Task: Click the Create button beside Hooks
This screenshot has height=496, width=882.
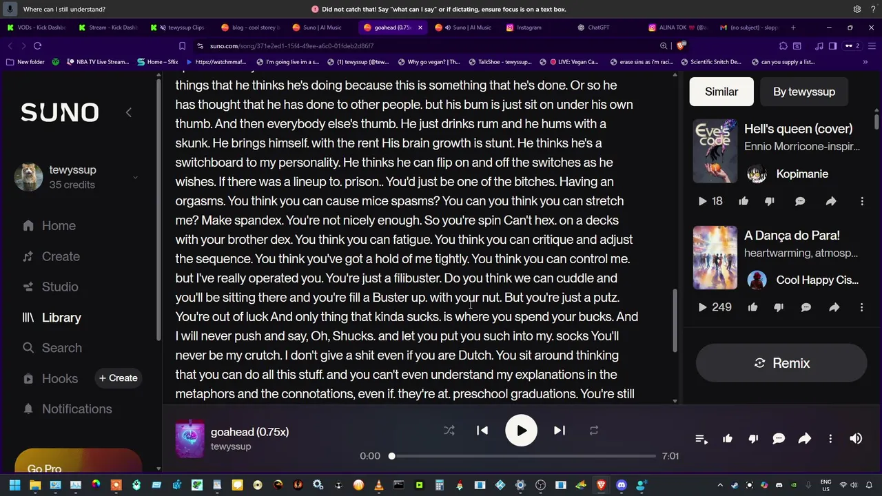Action: pyautogui.click(x=118, y=378)
